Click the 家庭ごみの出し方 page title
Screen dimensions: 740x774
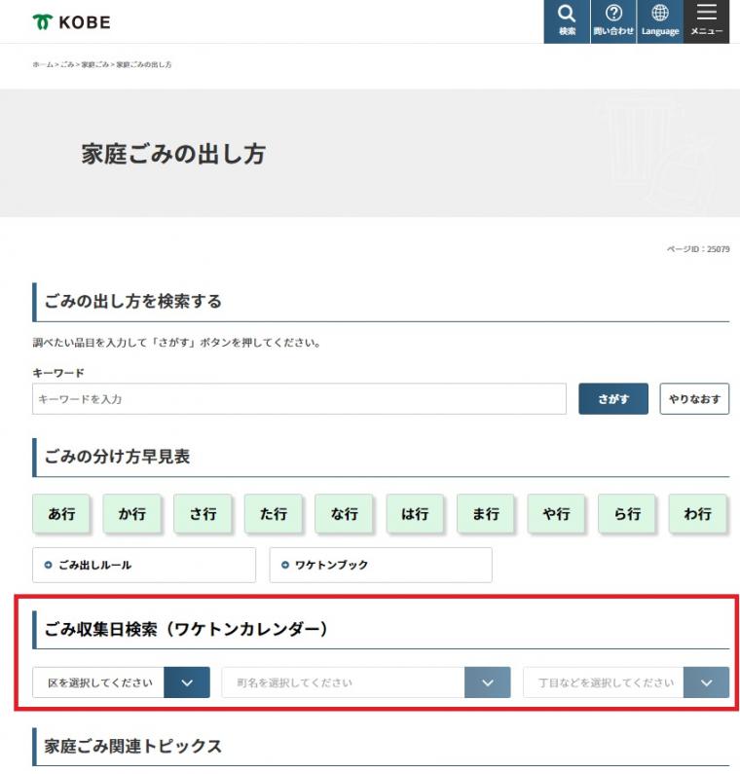pos(173,154)
